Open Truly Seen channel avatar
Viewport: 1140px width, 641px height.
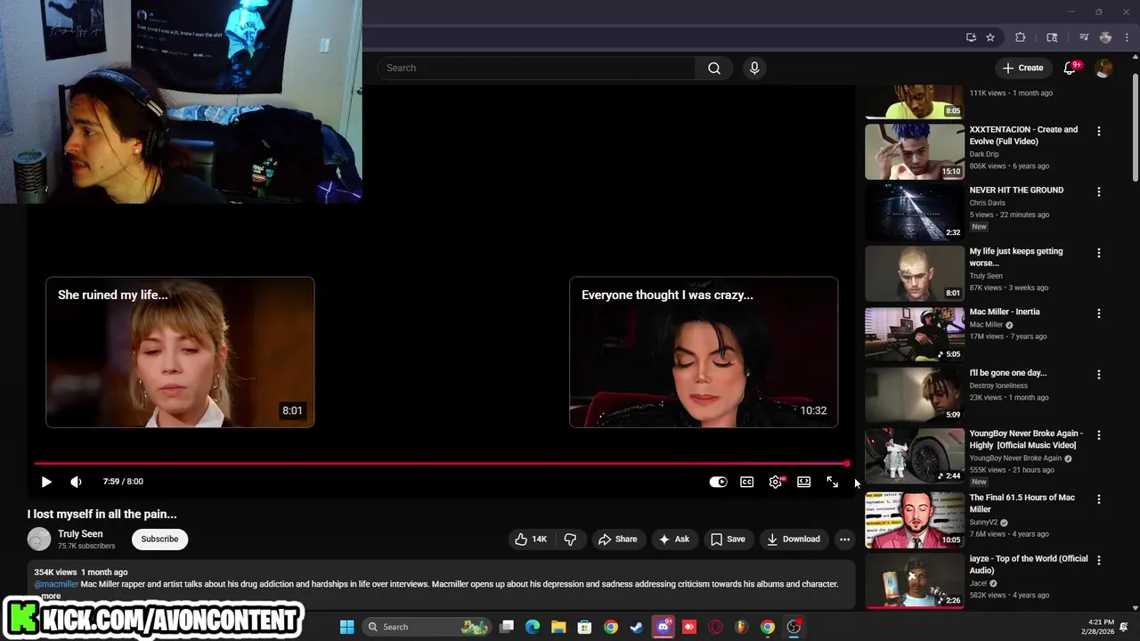39,539
